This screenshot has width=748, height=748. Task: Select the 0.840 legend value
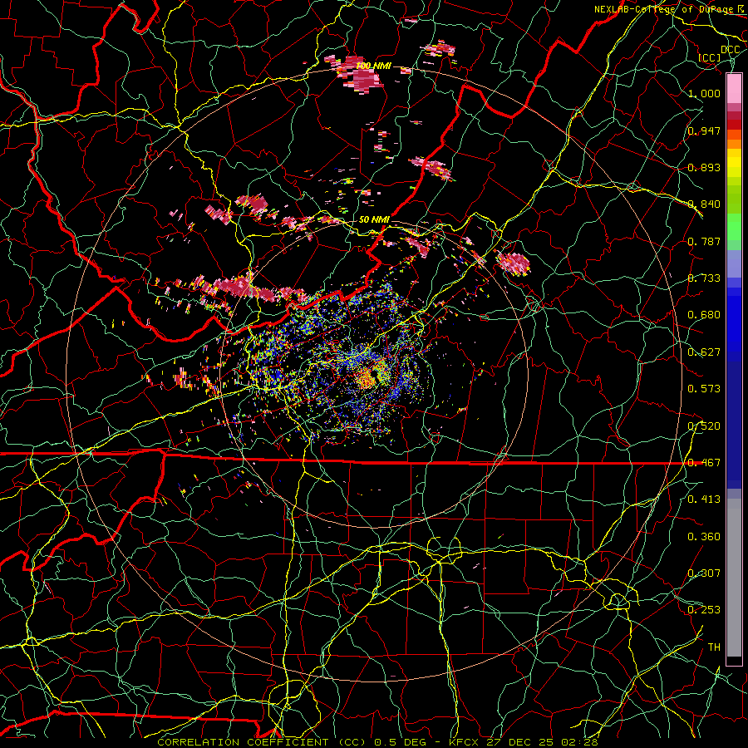[704, 204]
